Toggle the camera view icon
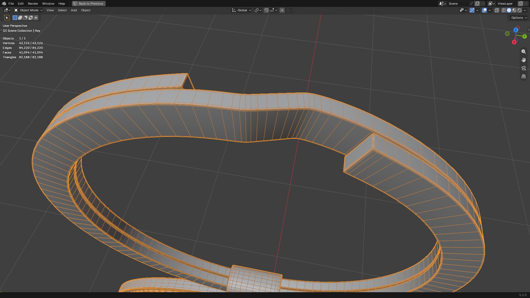The image size is (530, 298). (523, 68)
